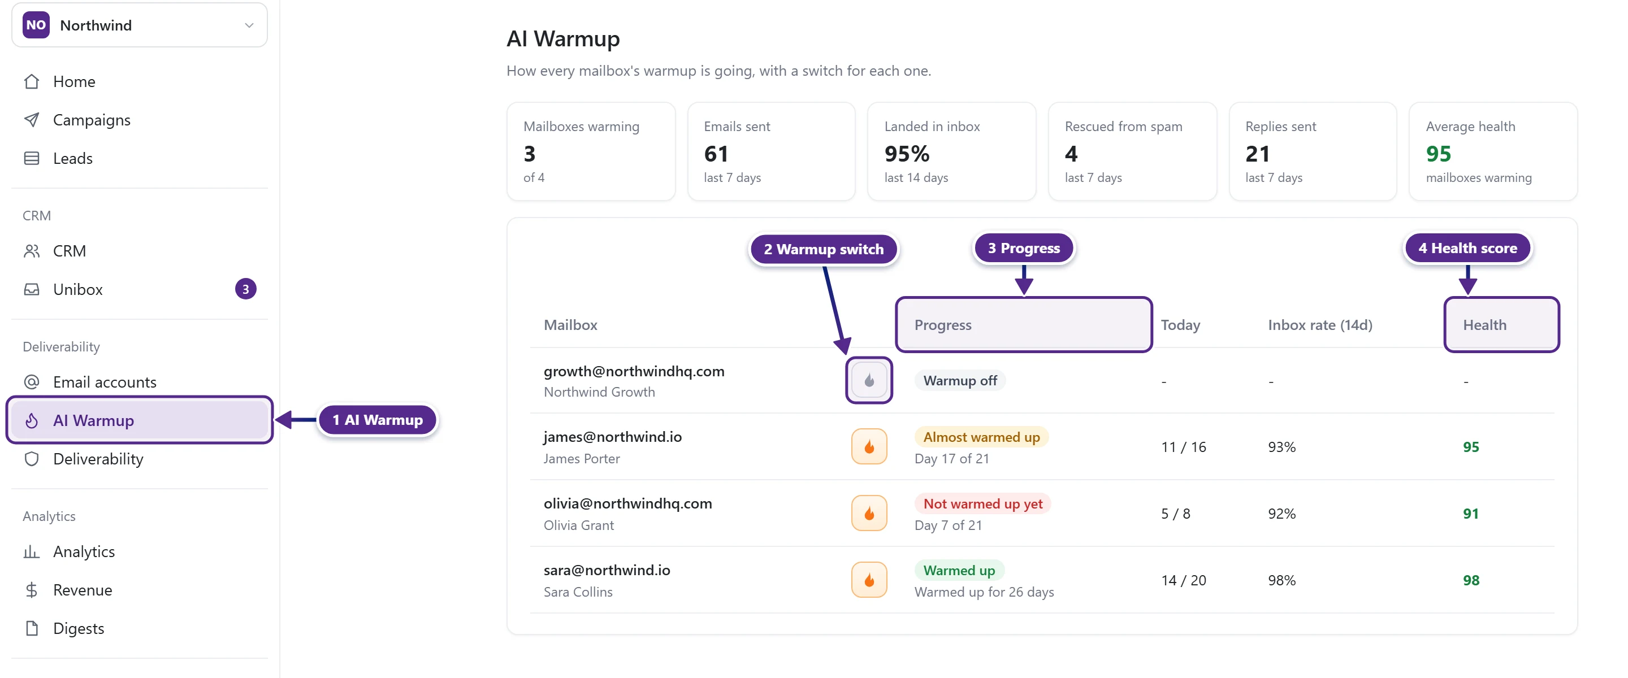Screen dimensions: 1628x678
Task: Click the Email accounts at-sign icon
Action: (32, 383)
